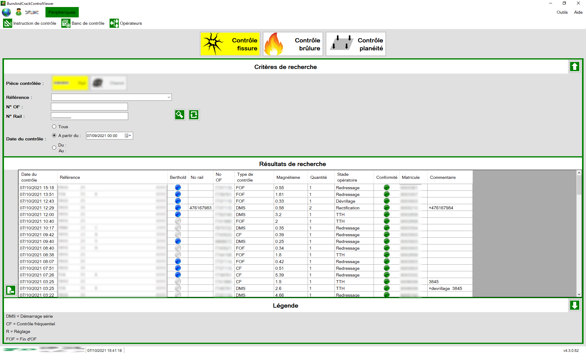This screenshot has width=586, height=354.
Task: Open the Outils menu
Action: 562,12
